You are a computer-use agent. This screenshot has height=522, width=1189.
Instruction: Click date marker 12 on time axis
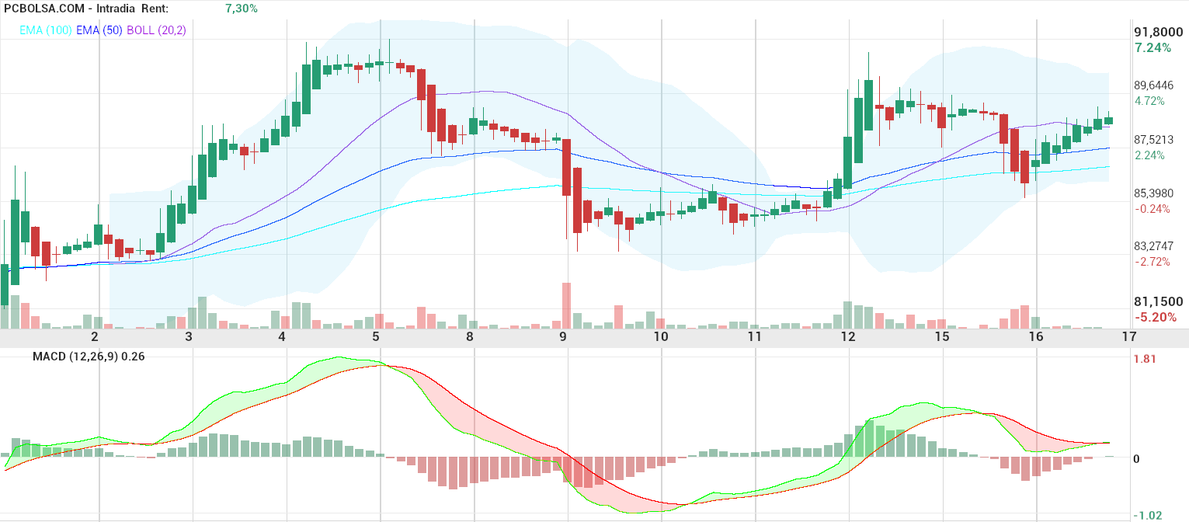[x=848, y=337]
